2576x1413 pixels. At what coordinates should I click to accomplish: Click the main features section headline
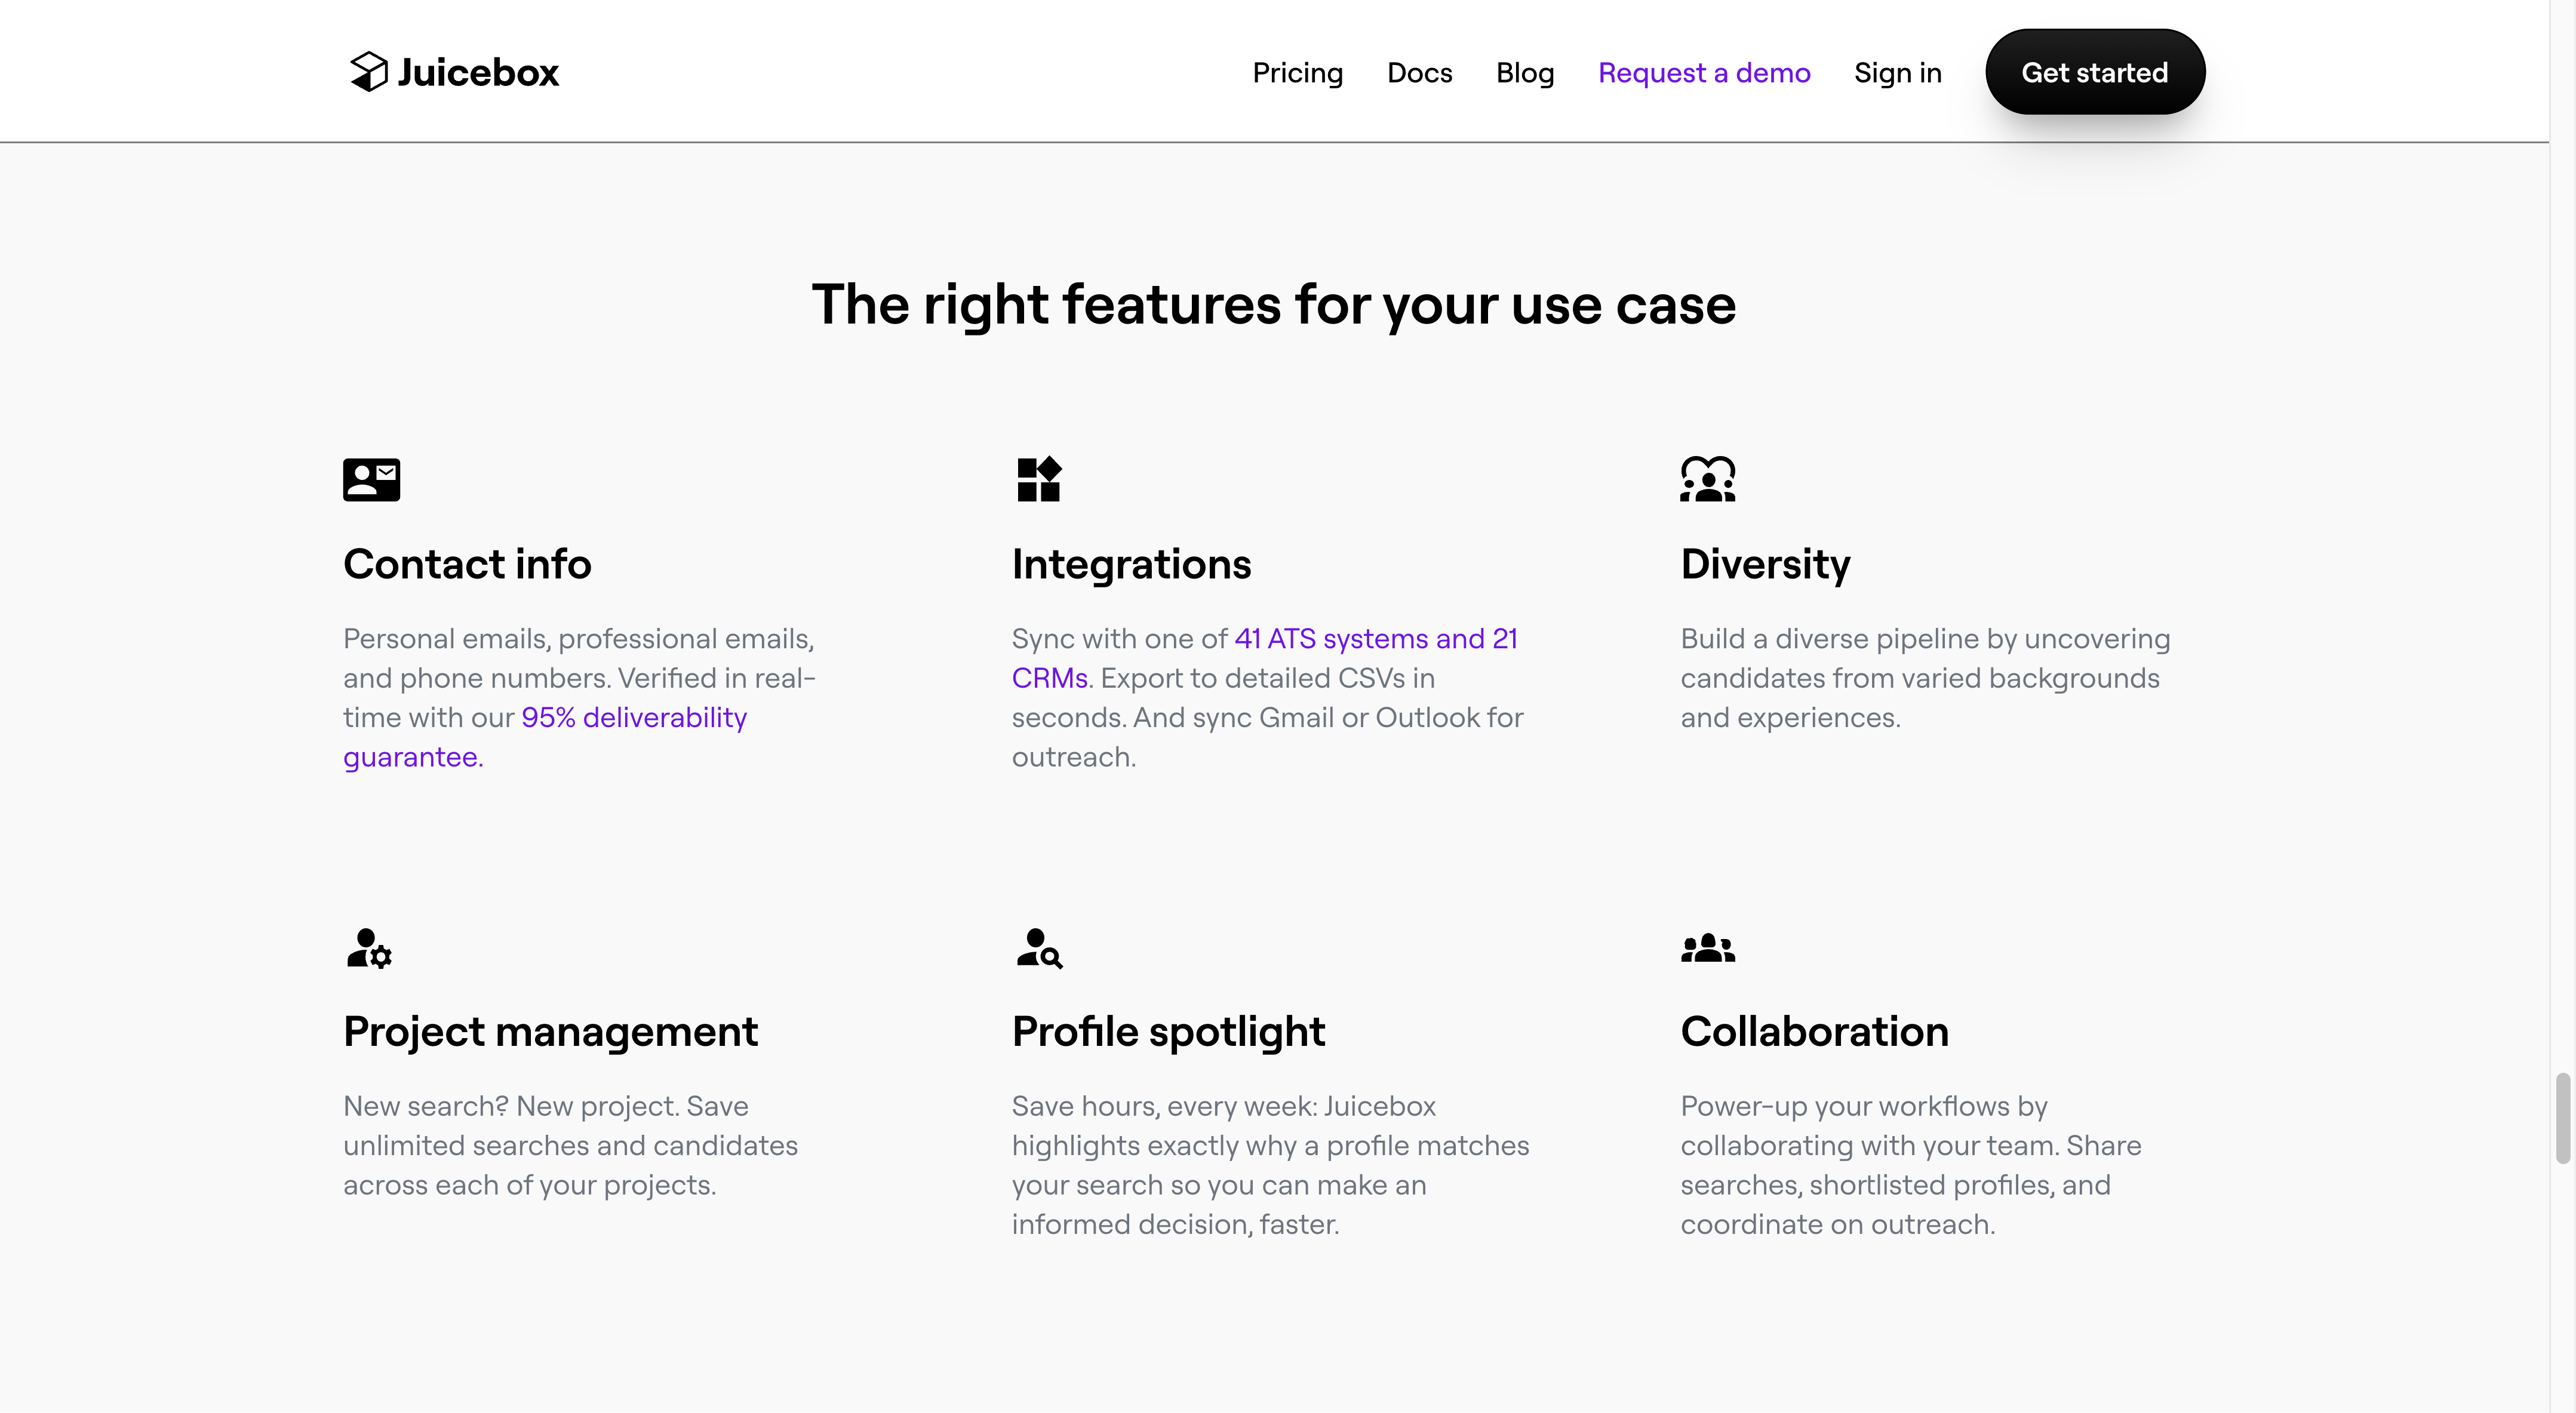1273,304
